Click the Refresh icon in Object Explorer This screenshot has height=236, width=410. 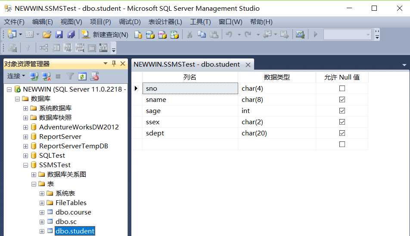click(82, 77)
